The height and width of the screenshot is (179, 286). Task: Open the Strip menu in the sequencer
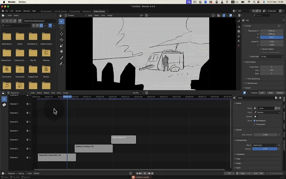point(59,93)
